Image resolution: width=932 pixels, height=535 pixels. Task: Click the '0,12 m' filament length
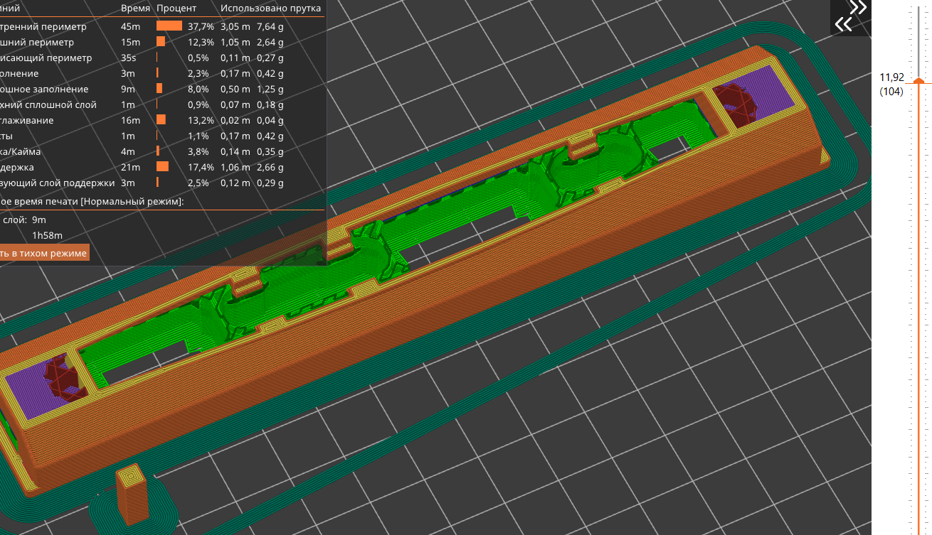click(235, 183)
